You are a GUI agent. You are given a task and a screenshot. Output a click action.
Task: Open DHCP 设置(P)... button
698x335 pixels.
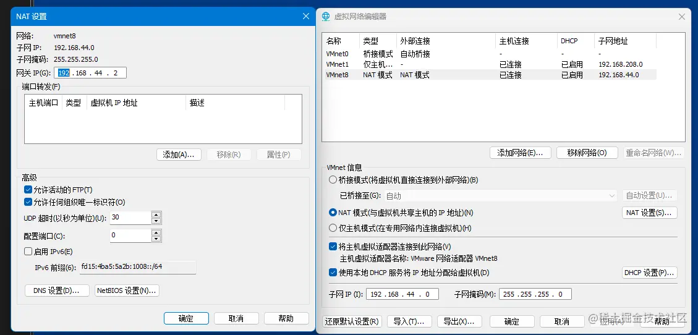click(650, 273)
